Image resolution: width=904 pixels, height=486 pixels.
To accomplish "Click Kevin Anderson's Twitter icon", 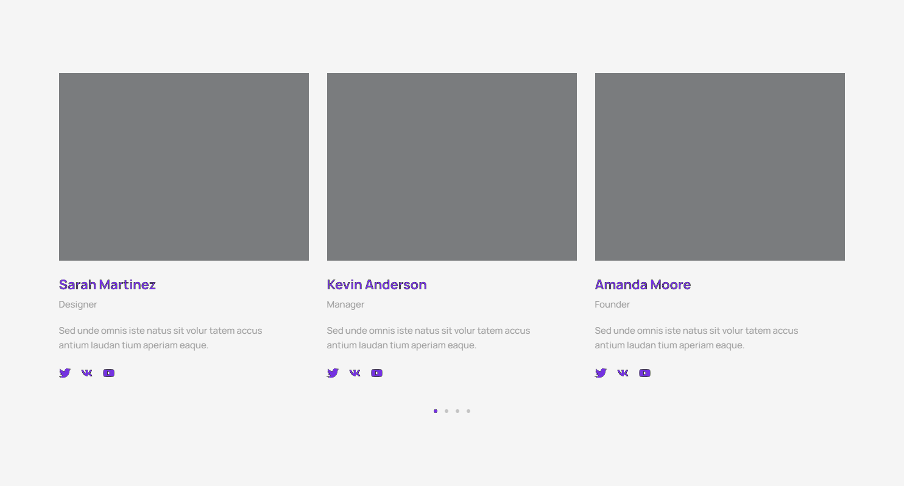I will [x=333, y=373].
